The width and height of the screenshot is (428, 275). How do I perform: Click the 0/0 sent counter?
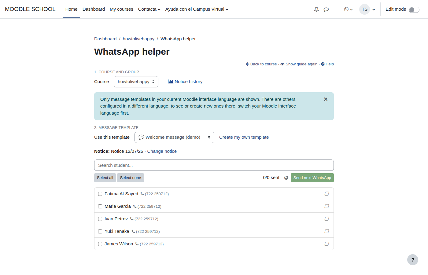pyautogui.click(x=271, y=178)
